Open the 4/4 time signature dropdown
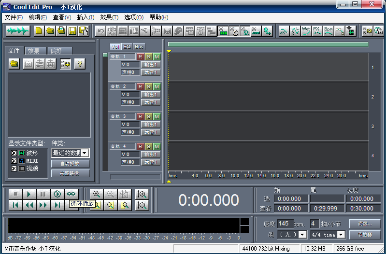This screenshot has width=386, height=254. (328, 235)
